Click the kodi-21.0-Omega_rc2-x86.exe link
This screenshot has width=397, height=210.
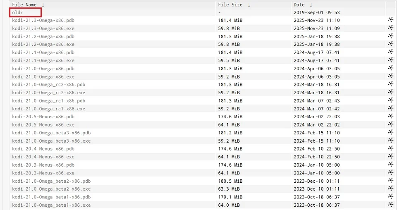click(x=48, y=93)
